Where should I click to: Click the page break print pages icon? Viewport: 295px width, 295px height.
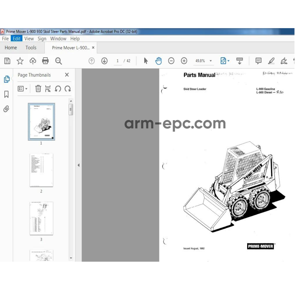pyautogui.click(x=48, y=88)
